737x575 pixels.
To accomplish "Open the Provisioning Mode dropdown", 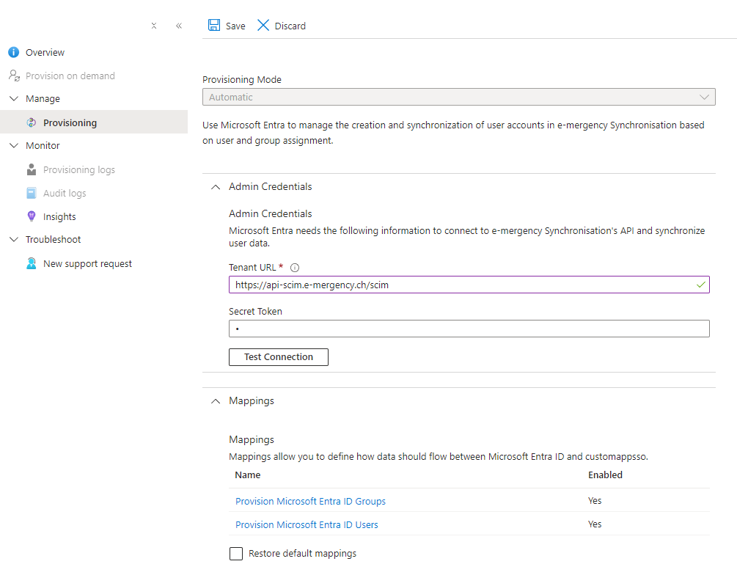I will point(459,97).
